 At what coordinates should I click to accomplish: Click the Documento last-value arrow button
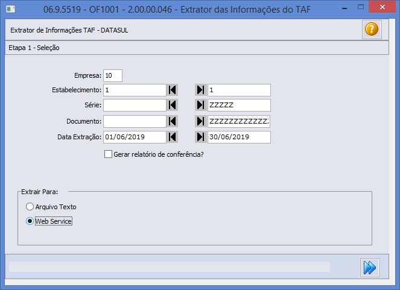click(x=201, y=121)
